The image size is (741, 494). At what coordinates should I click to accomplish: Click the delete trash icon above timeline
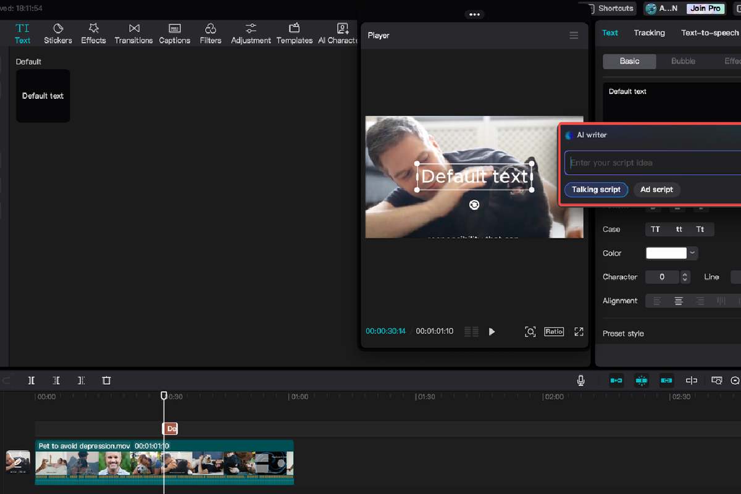(106, 380)
